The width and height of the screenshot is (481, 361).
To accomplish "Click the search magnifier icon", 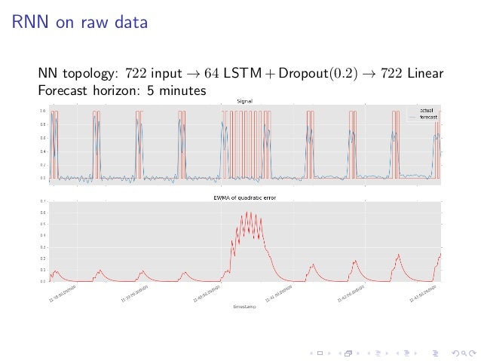I will 464,353.
